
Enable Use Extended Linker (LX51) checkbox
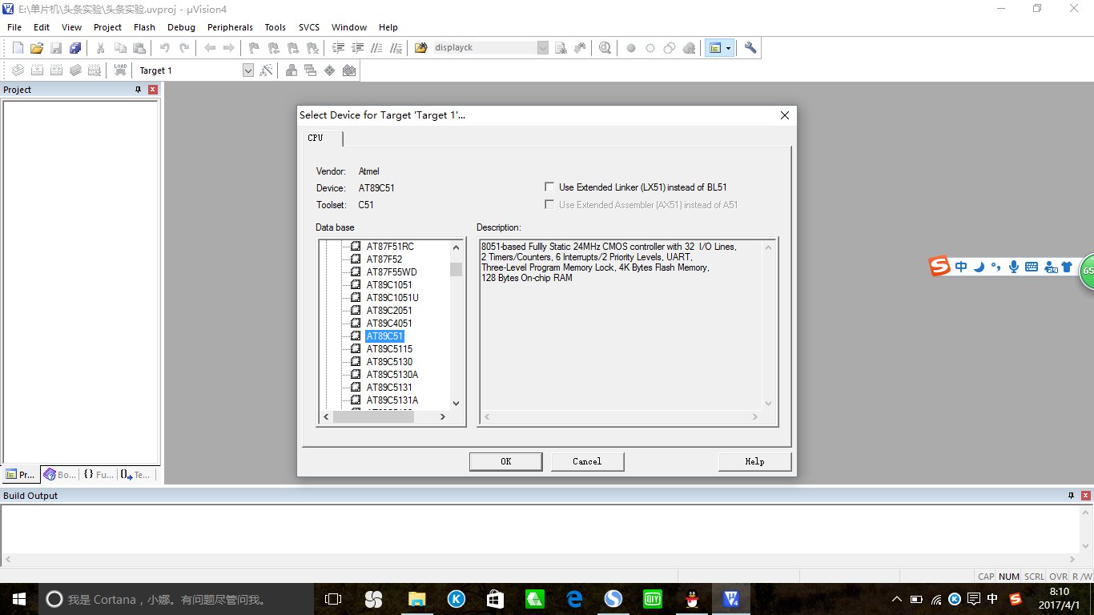click(x=549, y=187)
